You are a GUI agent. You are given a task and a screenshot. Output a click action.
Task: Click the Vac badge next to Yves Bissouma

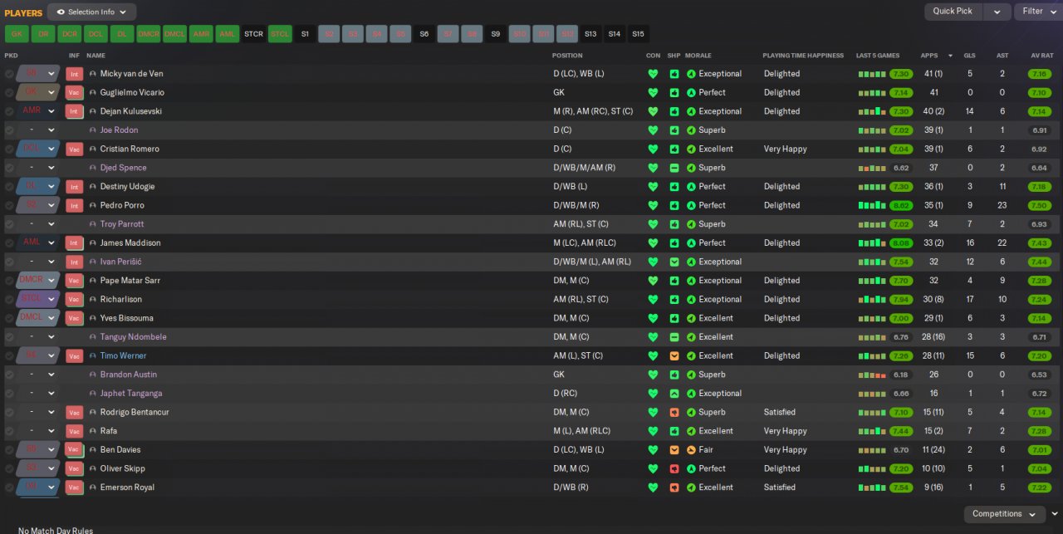pos(74,318)
